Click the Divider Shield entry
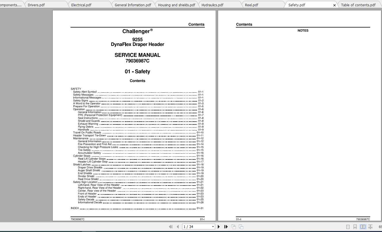Screen dimensions: 382x232 [141, 176]
